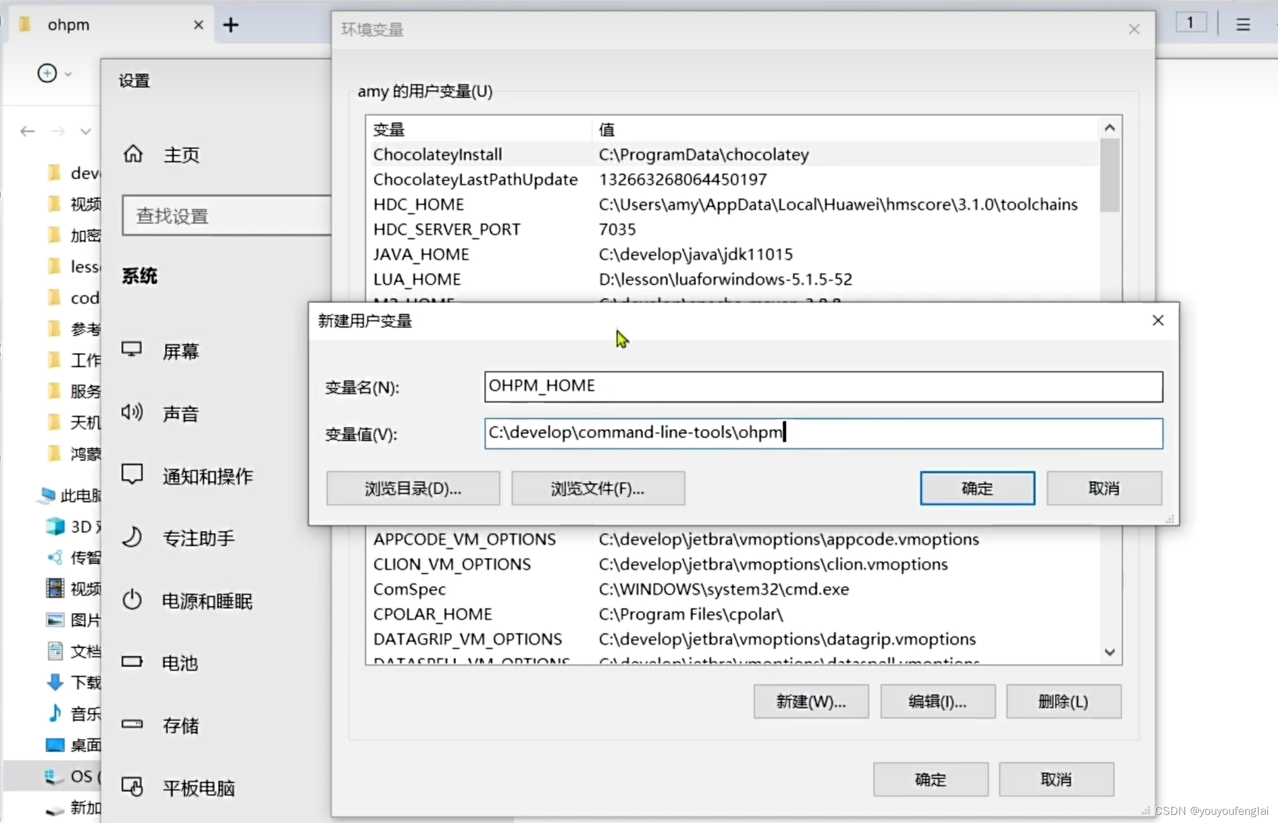Click 取消 in the 环境变量 window

tap(1056, 779)
